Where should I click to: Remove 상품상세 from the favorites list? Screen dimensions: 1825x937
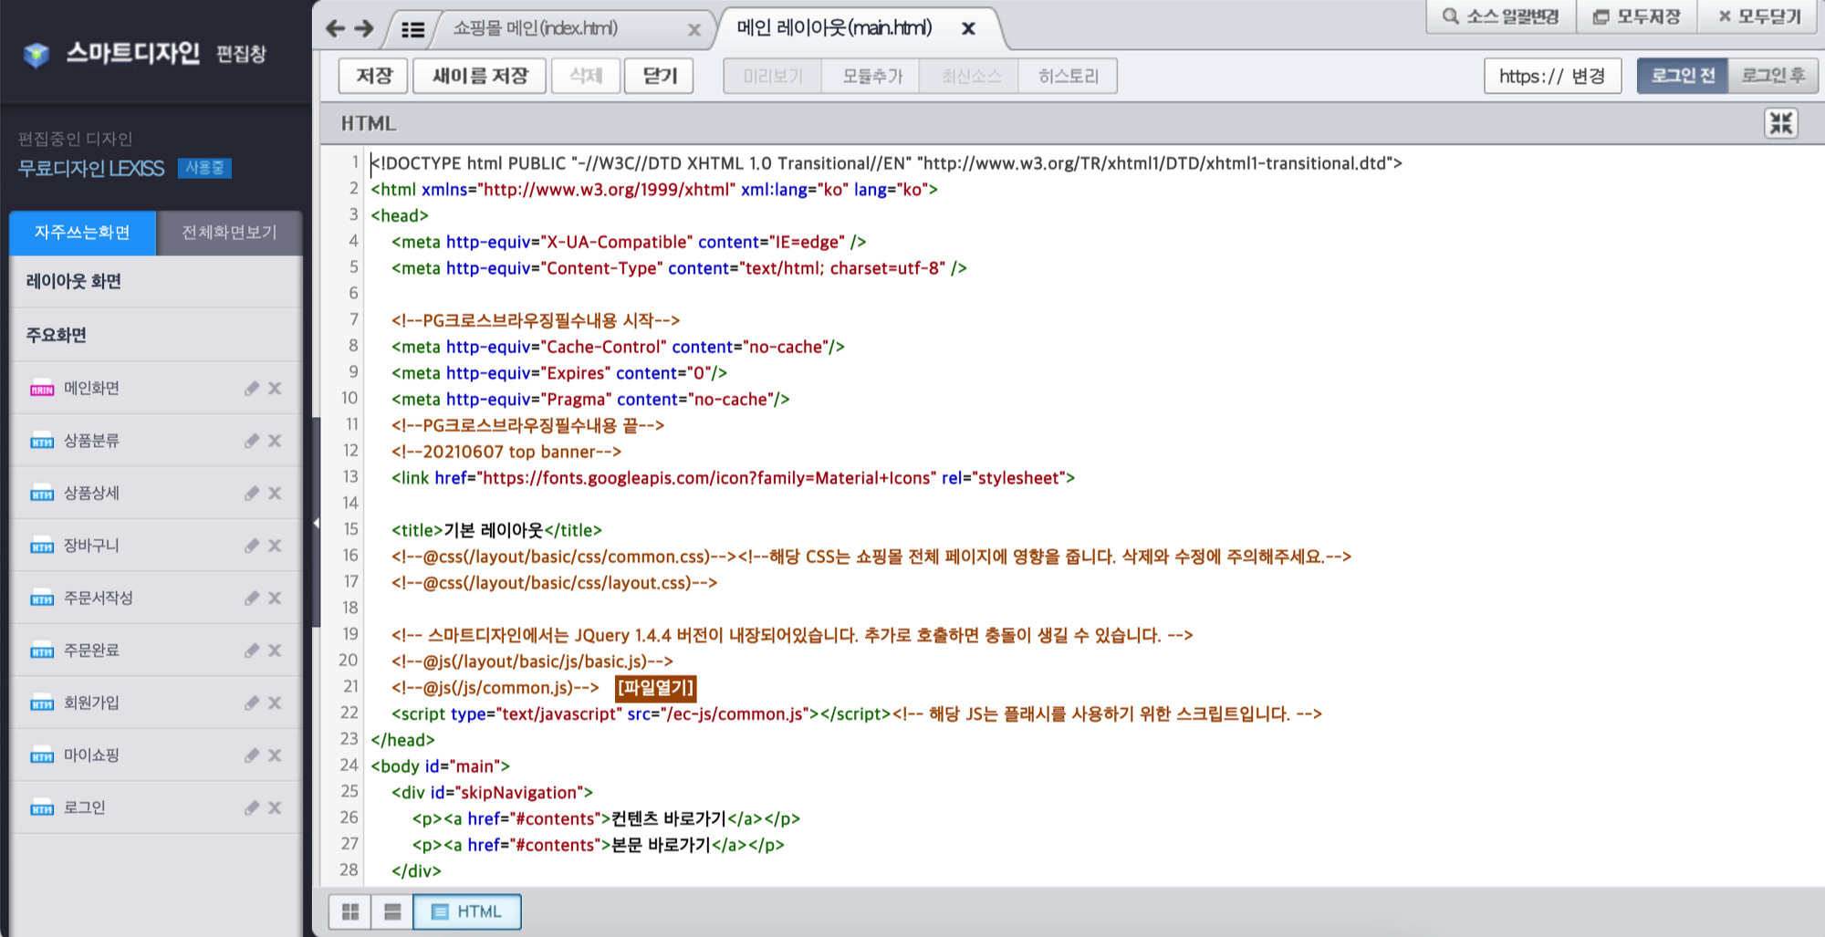coord(275,494)
